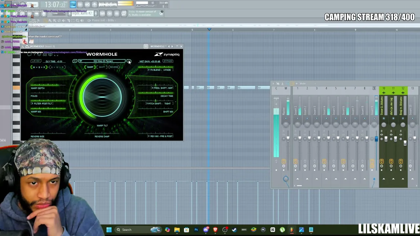Click the clock icon under Insert 2
This screenshot has width=420, height=236.
tap(305, 166)
